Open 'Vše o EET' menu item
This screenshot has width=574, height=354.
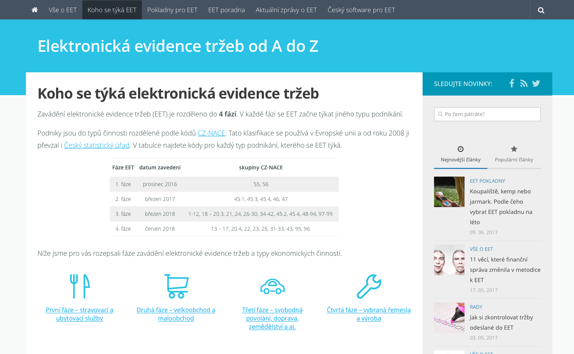63,10
